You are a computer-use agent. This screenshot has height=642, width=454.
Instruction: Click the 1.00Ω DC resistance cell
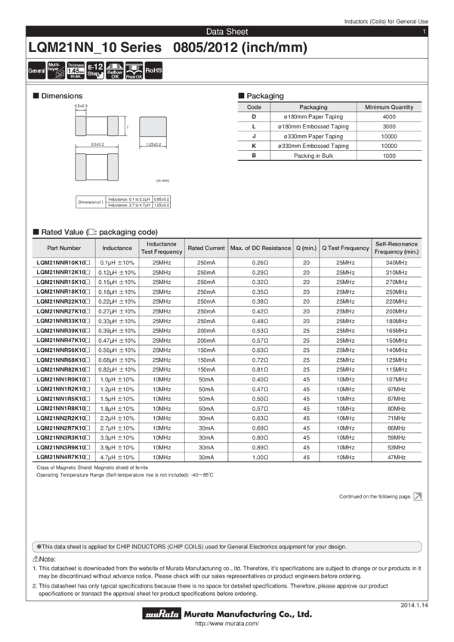click(x=260, y=457)
